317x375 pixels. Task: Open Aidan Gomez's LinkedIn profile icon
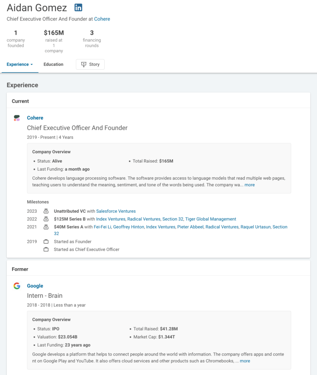click(x=78, y=8)
